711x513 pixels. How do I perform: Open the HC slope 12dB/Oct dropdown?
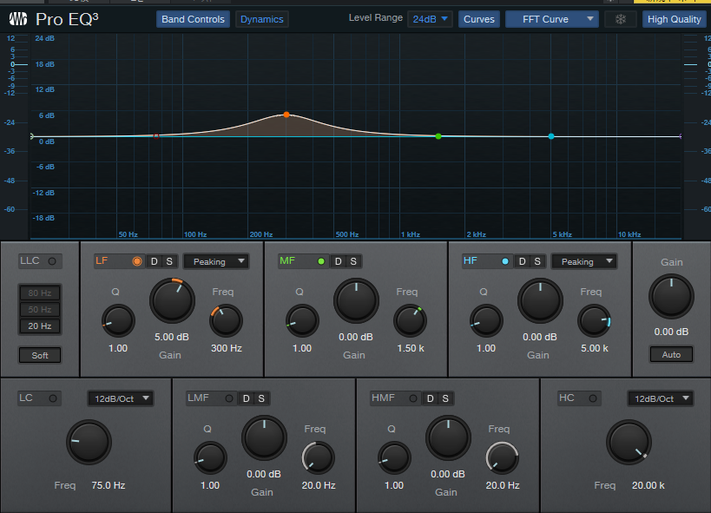click(x=661, y=398)
